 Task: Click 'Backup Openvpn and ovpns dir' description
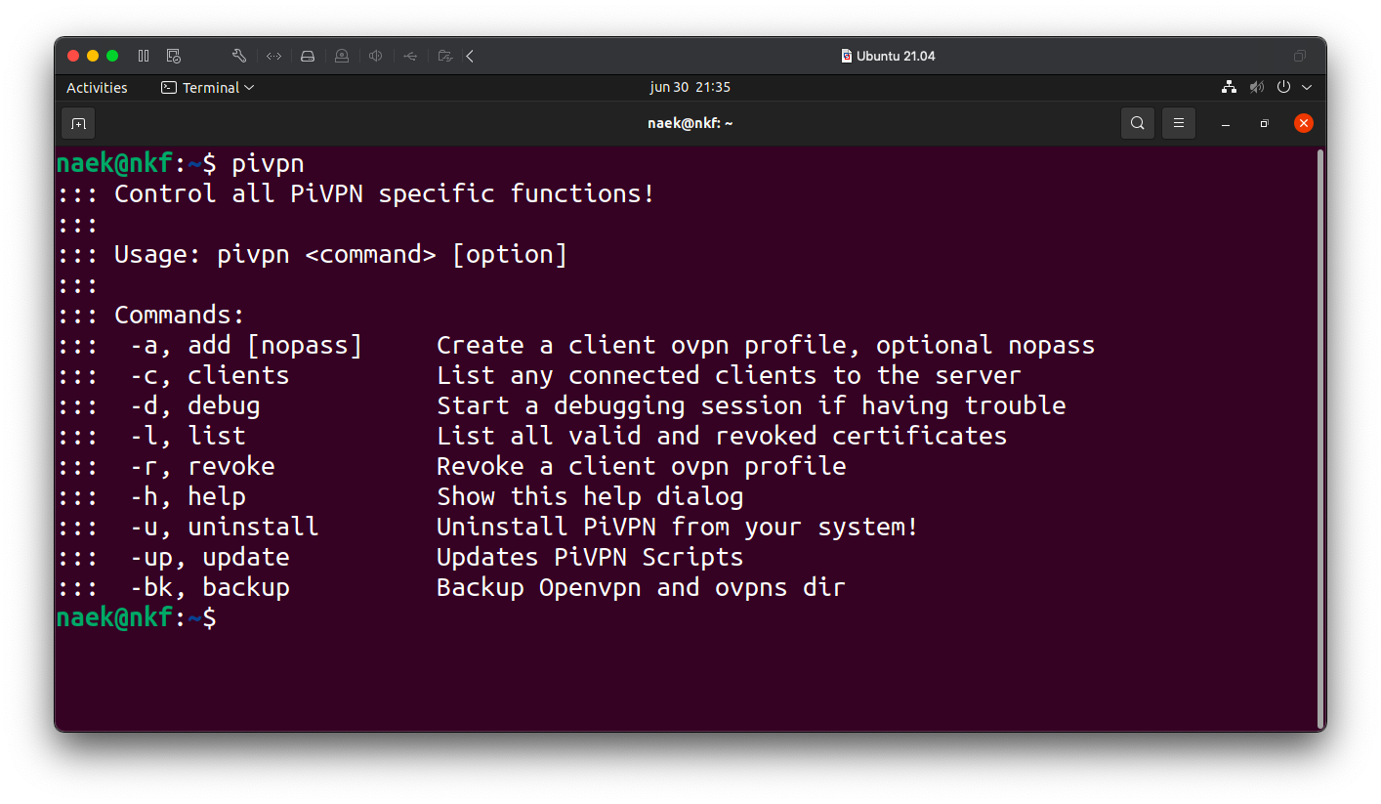[641, 588]
